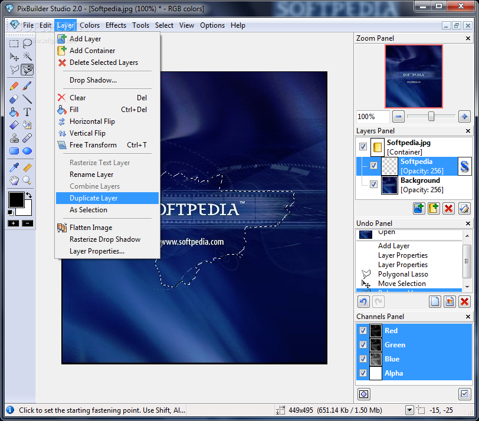
Task: Open the status bar dropdown arrow
Action: 409,410
